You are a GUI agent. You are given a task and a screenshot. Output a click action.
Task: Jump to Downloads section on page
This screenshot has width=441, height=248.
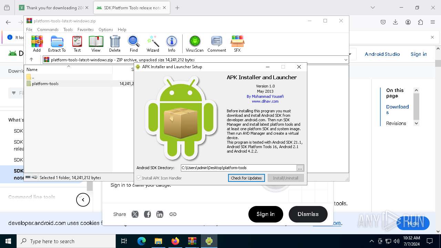click(x=397, y=110)
